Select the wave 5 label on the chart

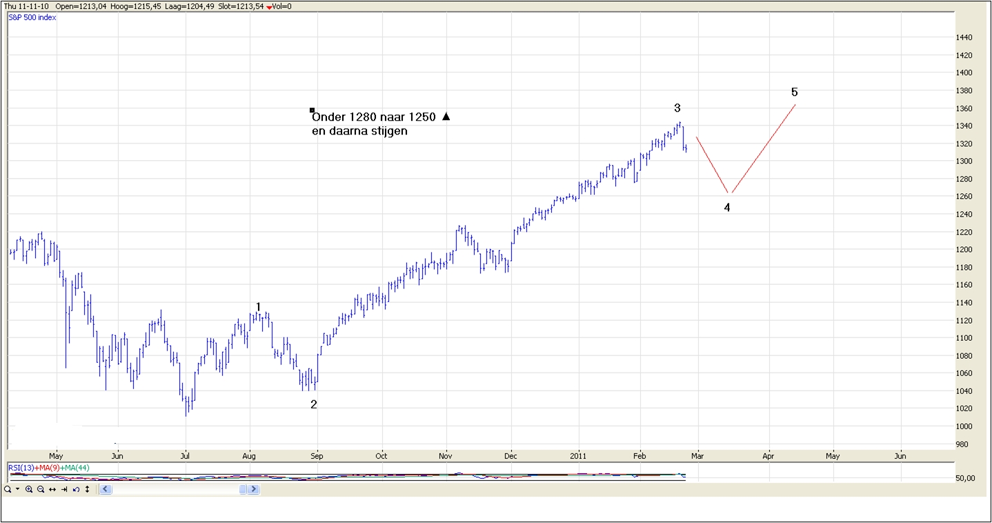tap(794, 92)
